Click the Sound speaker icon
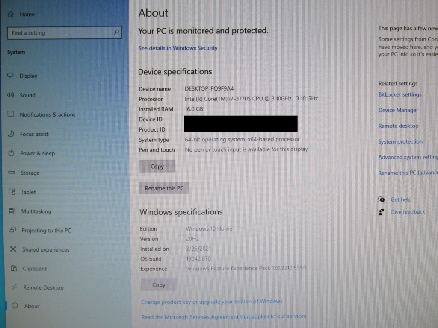The width and height of the screenshot is (438, 328). click(10, 95)
